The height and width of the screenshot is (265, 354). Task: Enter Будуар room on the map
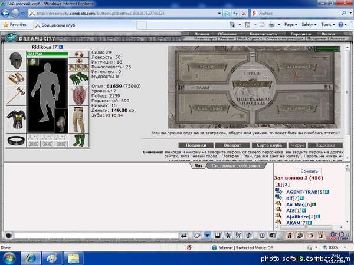(x=207, y=67)
